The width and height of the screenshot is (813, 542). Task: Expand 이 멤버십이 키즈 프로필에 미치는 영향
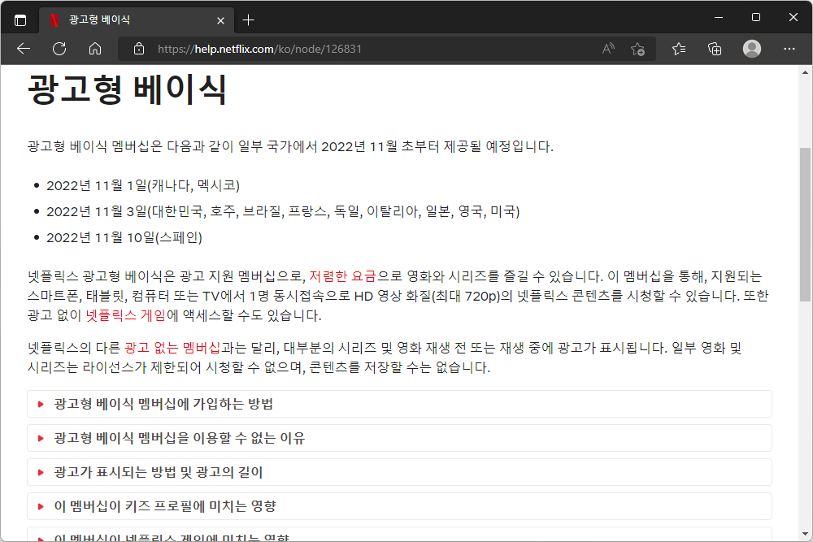click(399, 506)
